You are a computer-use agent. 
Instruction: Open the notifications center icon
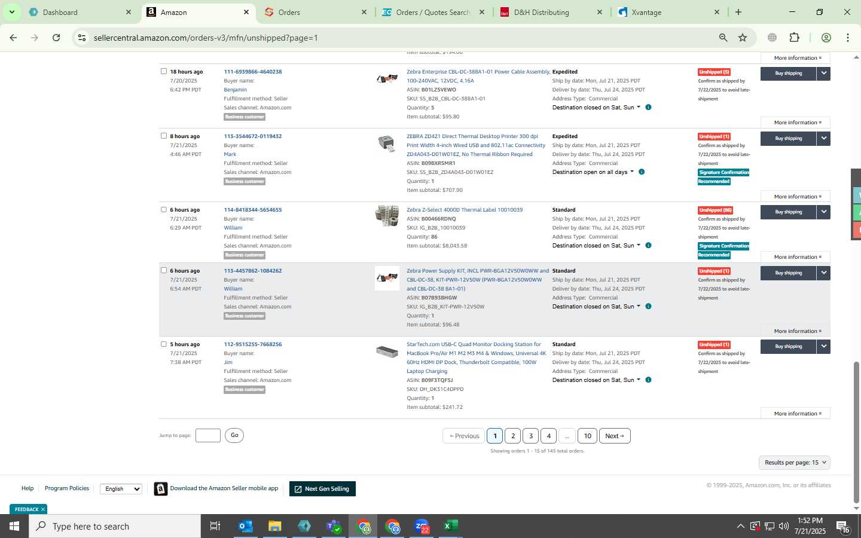pos(843,527)
